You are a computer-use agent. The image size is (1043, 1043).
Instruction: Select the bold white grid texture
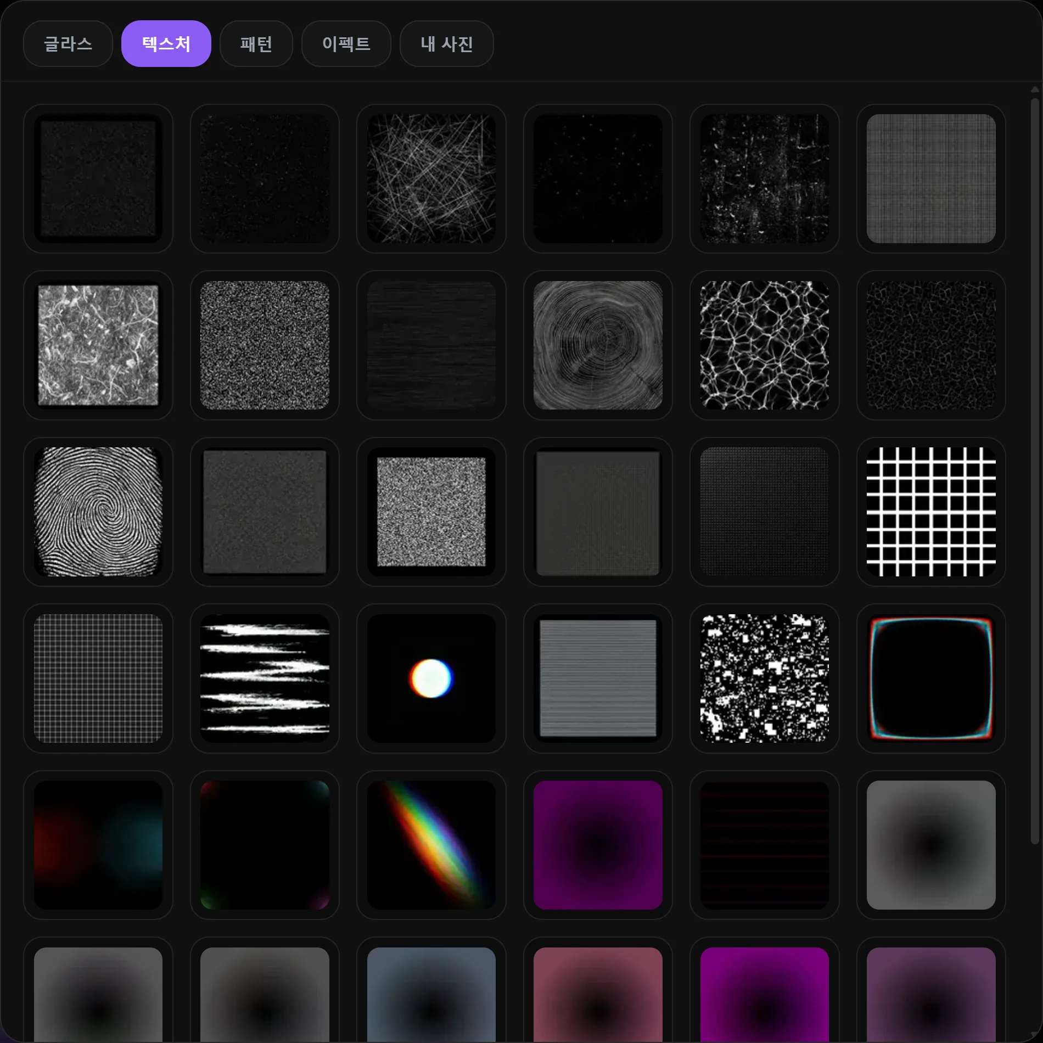click(x=931, y=512)
